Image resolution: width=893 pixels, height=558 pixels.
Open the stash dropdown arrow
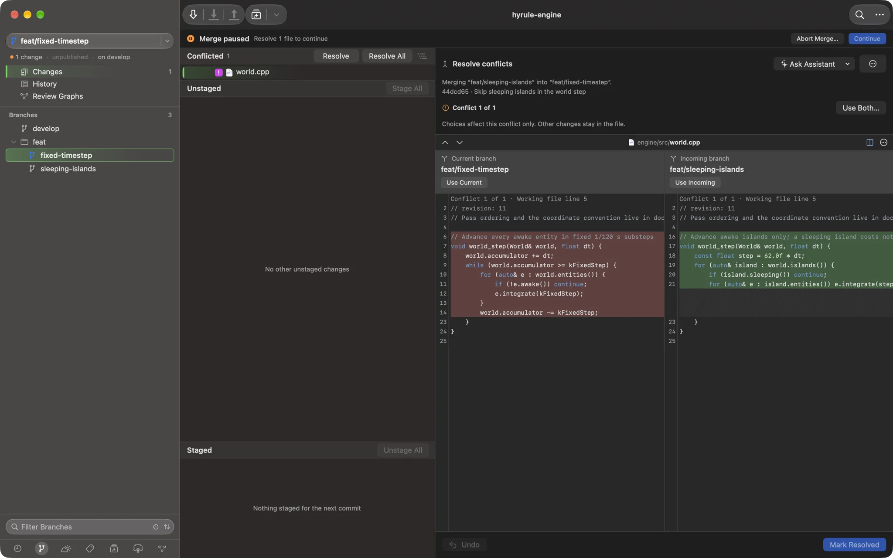tap(276, 14)
